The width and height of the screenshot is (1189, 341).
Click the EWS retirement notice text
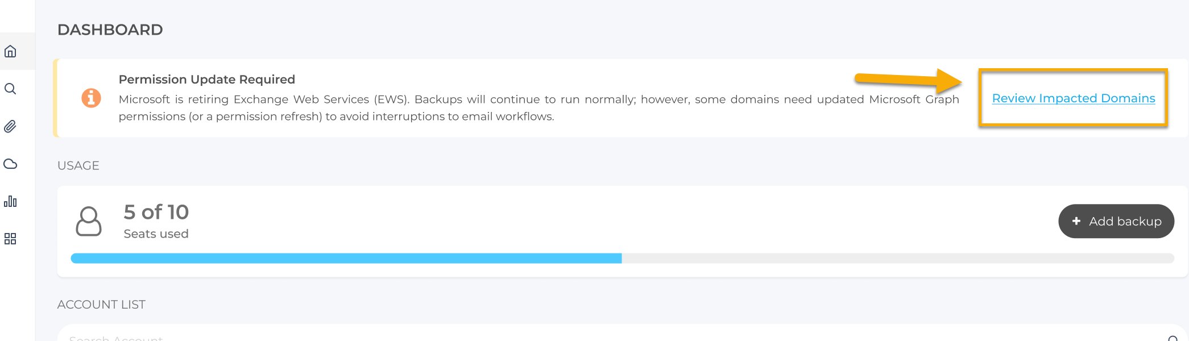coord(538,108)
